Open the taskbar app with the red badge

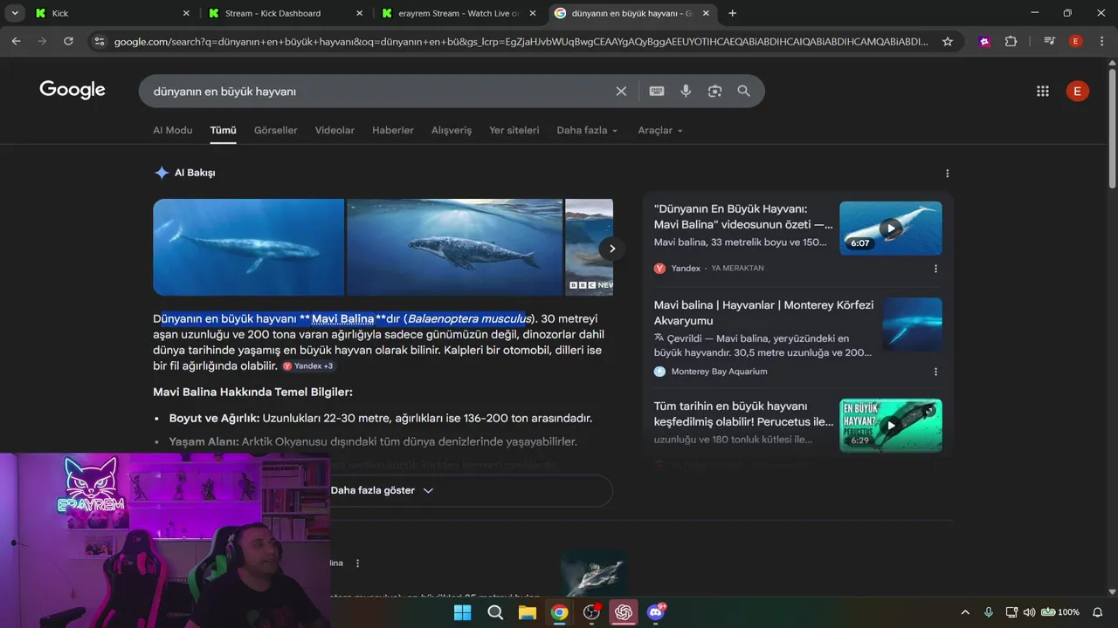tap(591, 612)
